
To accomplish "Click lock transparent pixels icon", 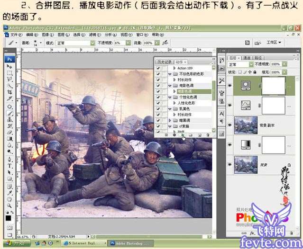I will 240,72.
